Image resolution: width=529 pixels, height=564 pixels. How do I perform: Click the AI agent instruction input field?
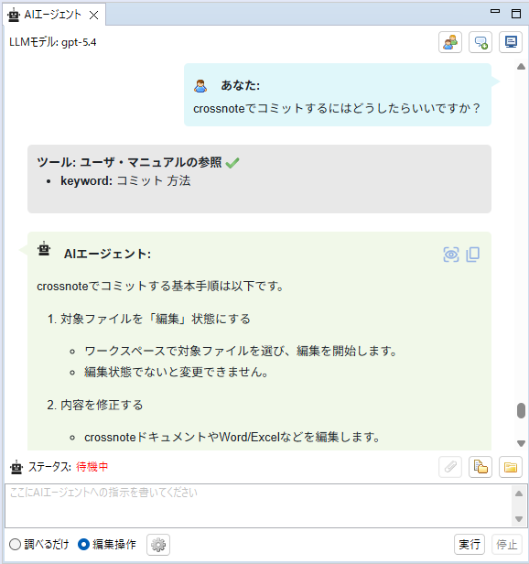(259, 505)
